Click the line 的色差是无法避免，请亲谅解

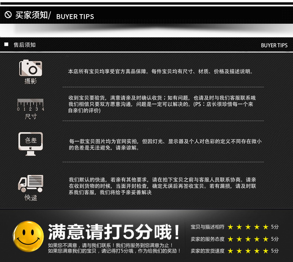click(104, 148)
